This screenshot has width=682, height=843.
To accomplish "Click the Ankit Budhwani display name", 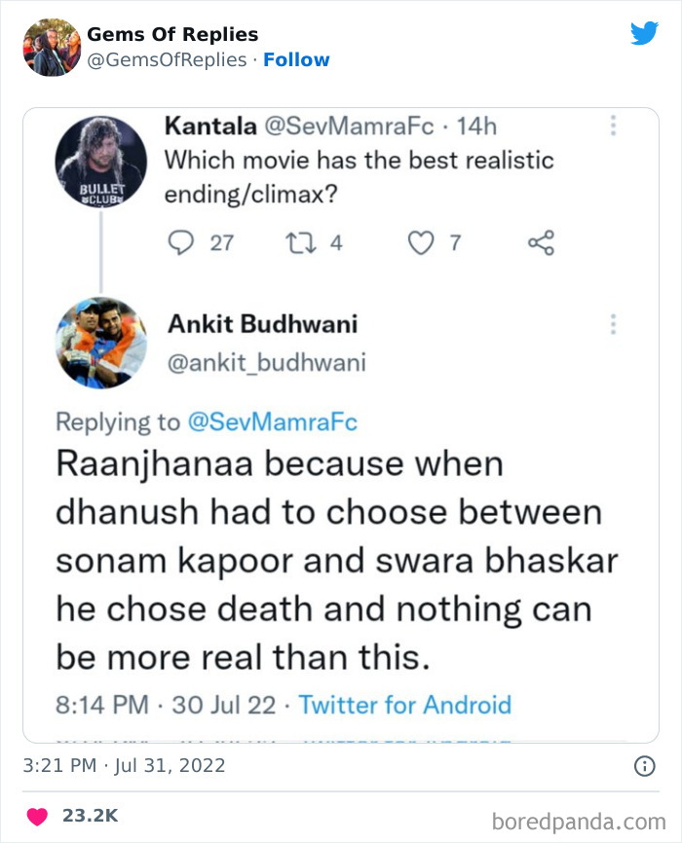I will coord(263,324).
